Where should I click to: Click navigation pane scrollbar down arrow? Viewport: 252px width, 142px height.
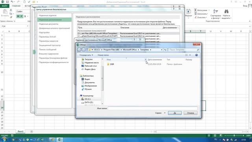tap(102, 104)
